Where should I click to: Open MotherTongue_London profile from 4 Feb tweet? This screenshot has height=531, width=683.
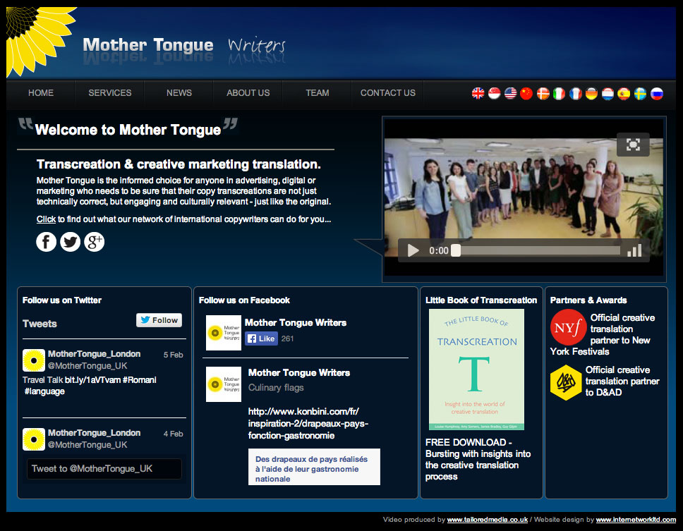click(94, 433)
